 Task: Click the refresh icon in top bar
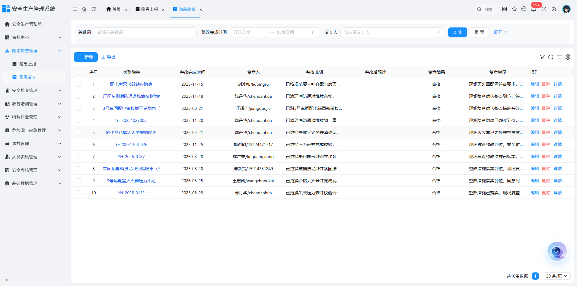(94, 9)
